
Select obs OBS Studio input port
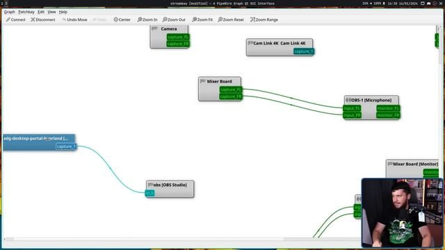pos(150,193)
